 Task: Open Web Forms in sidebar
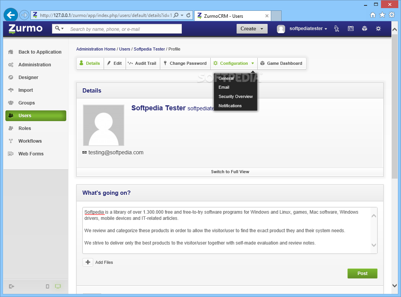pyautogui.click(x=31, y=154)
